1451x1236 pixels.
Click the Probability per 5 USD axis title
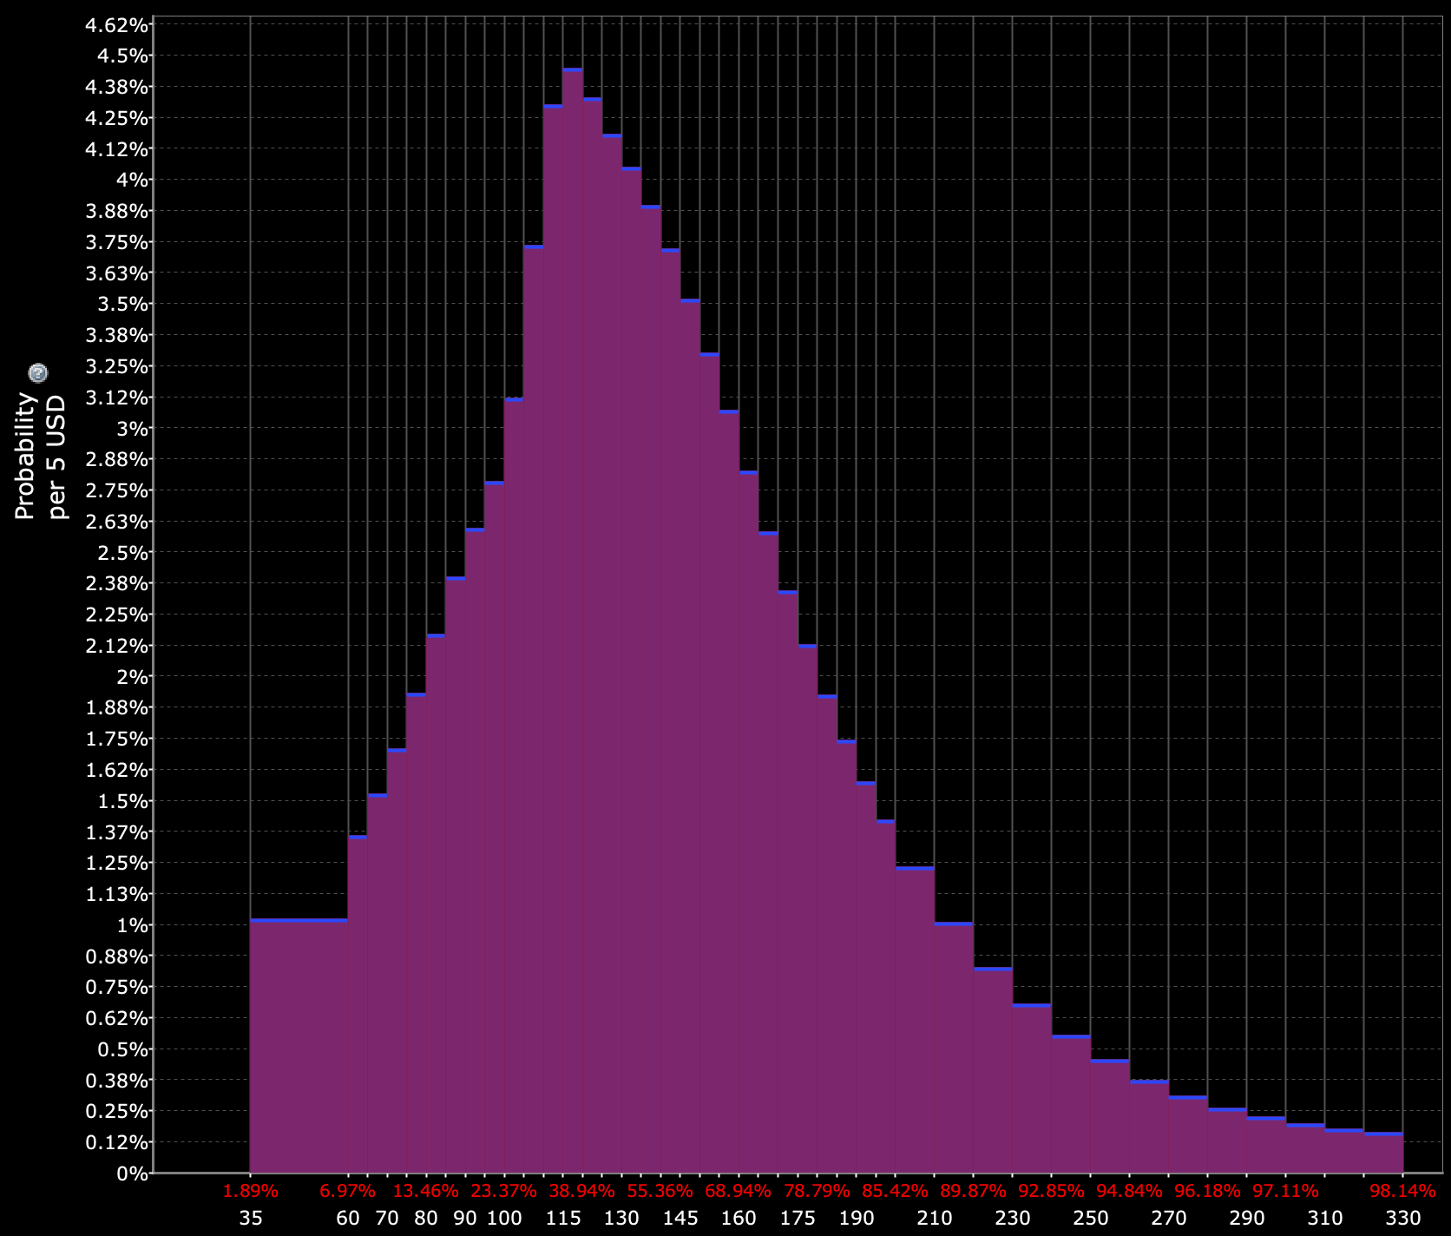coord(40,457)
